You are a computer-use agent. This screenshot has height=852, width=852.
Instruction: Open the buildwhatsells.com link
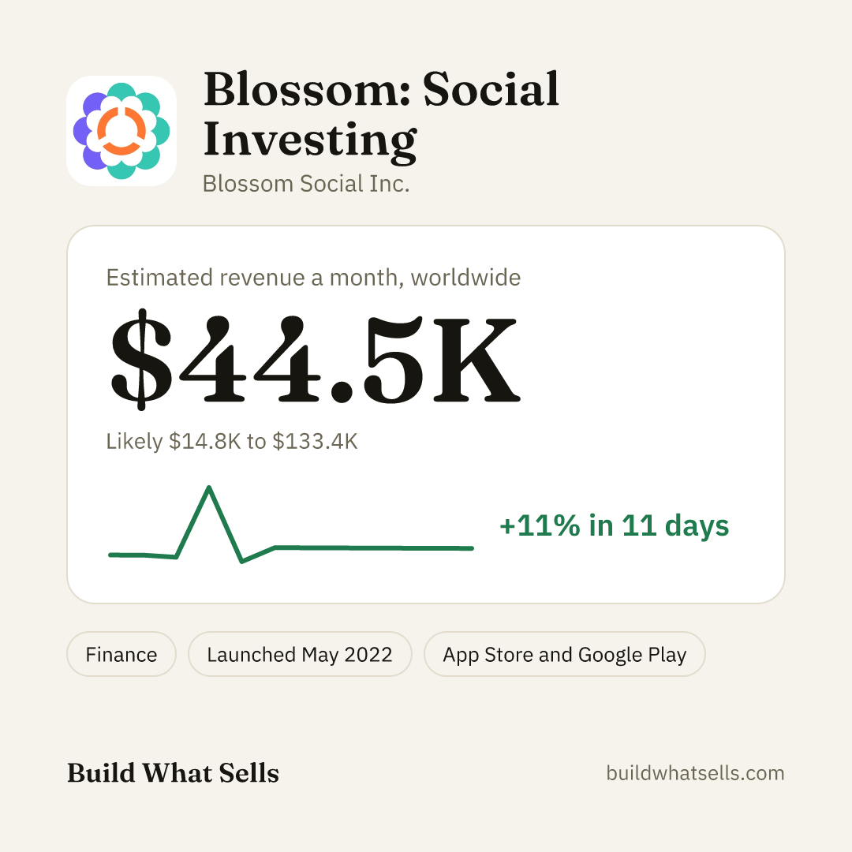click(695, 772)
